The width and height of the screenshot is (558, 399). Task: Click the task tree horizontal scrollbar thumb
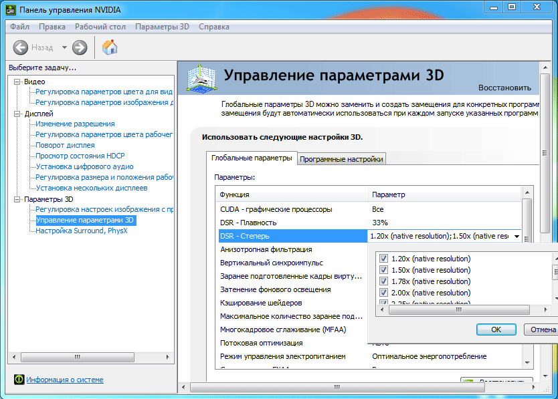pyautogui.click(x=78, y=357)
